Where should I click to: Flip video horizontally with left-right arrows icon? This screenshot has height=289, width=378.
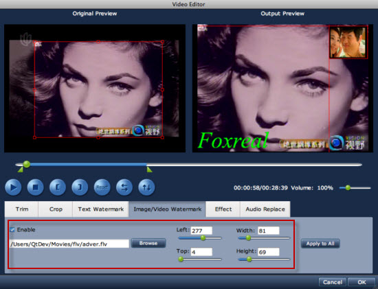click(124, 187)
